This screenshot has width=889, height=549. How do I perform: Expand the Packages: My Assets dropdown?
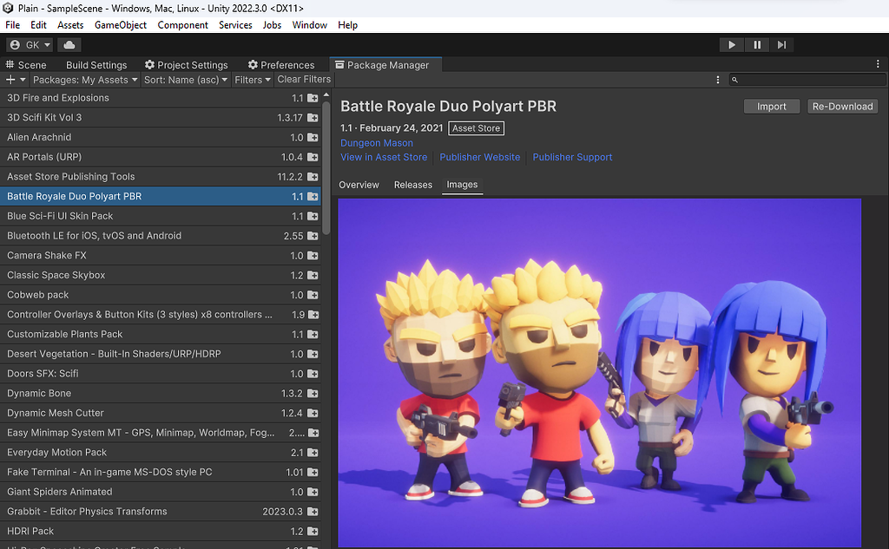[85, 80]
